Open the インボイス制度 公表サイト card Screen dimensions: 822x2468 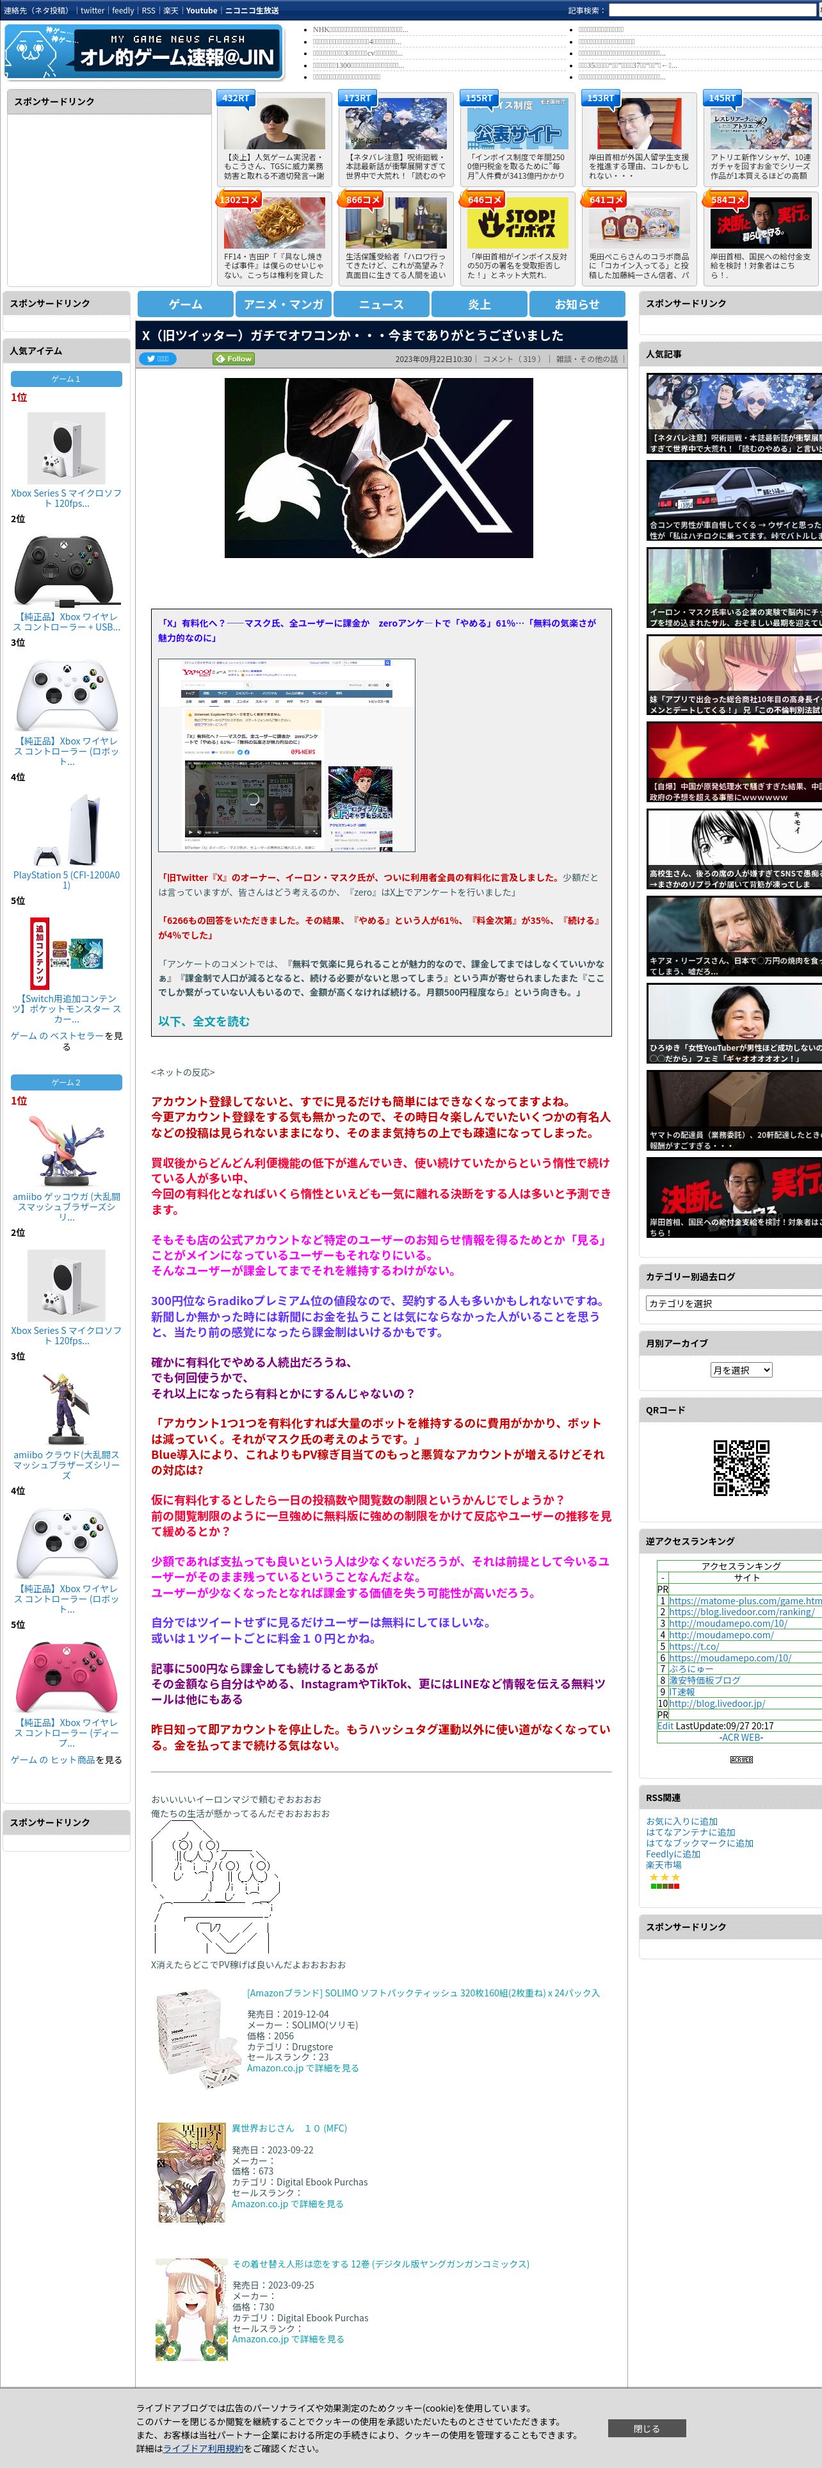(518, 124)
